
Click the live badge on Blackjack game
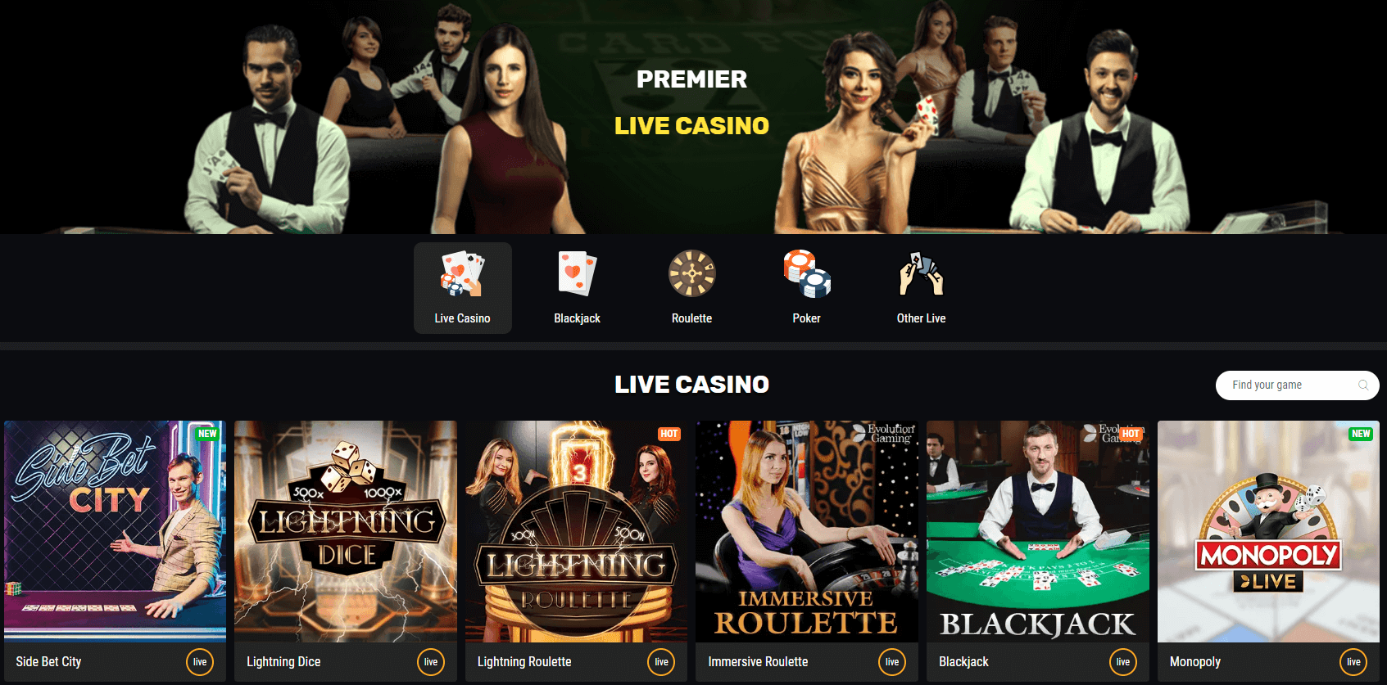[1123, 662]
